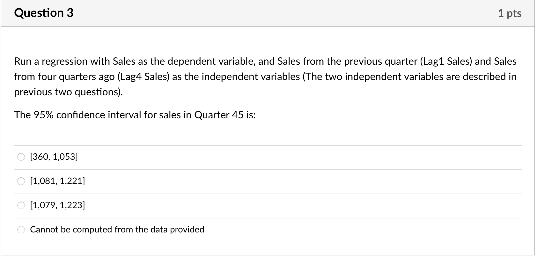The height and width of the screenshot is (257, 537).
Task: Click the 'Question 3' heading
Action: (44, 13)
